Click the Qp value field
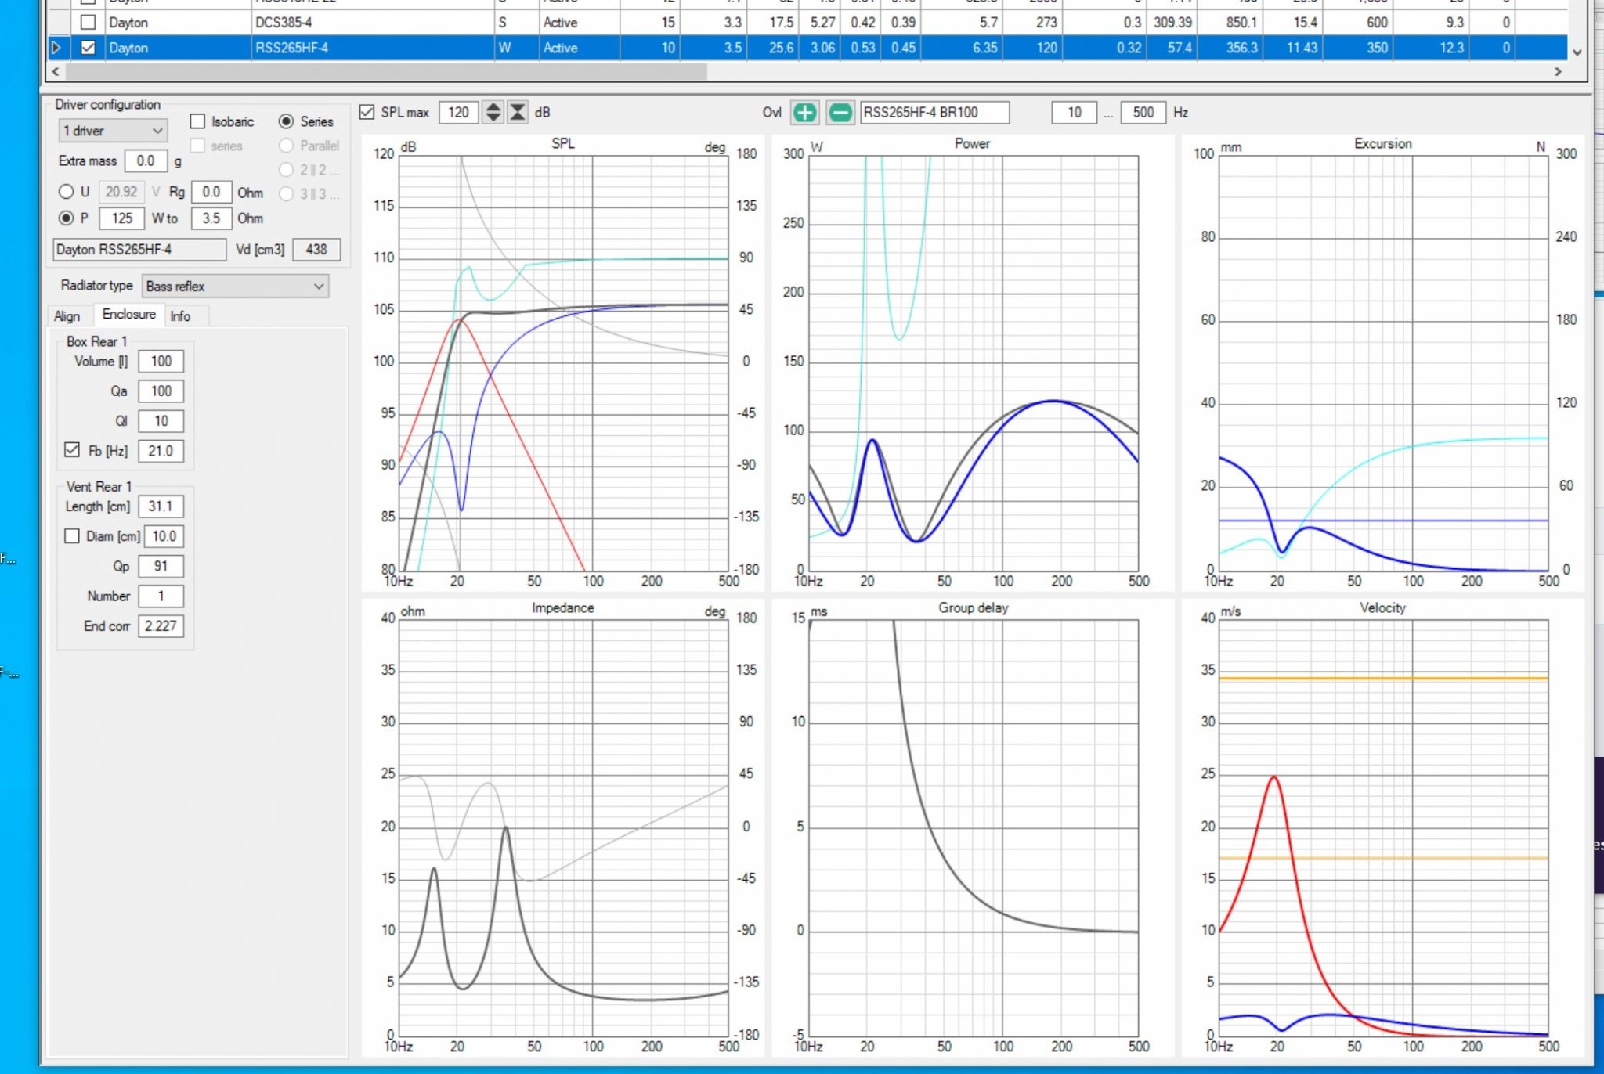 161,566
